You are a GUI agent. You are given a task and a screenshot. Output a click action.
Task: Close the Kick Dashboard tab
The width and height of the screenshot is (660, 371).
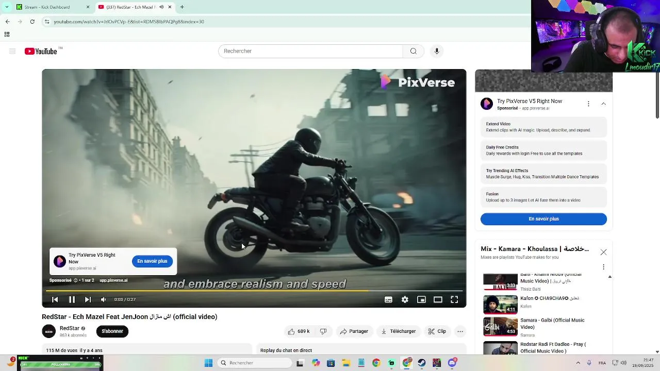coord(88,7)
